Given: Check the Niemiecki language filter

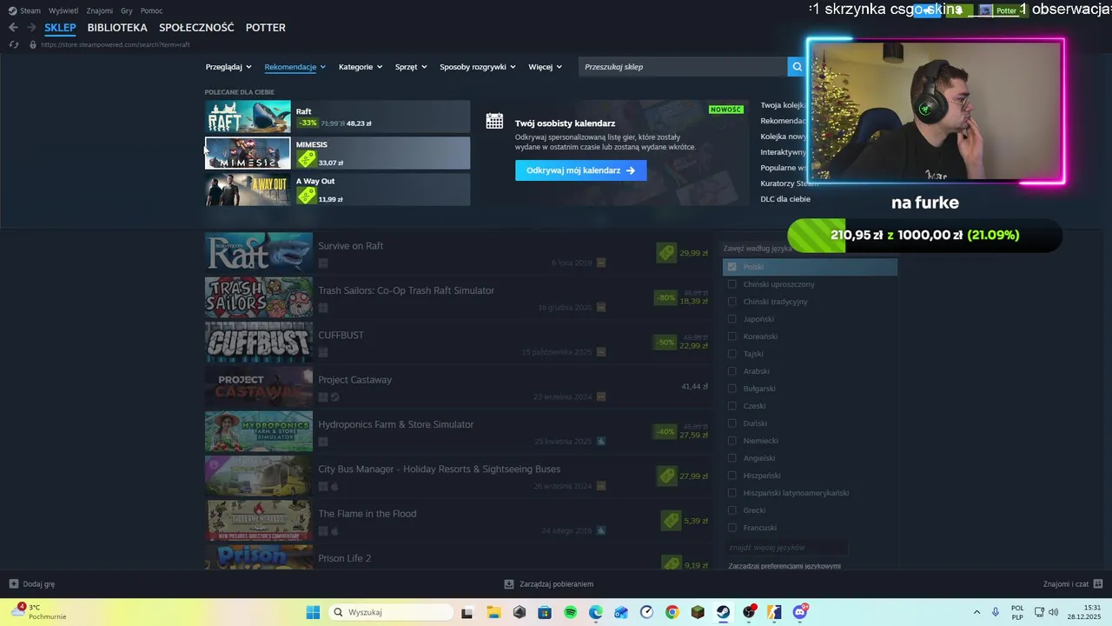Looking at the screenshot, I should 732,441.
